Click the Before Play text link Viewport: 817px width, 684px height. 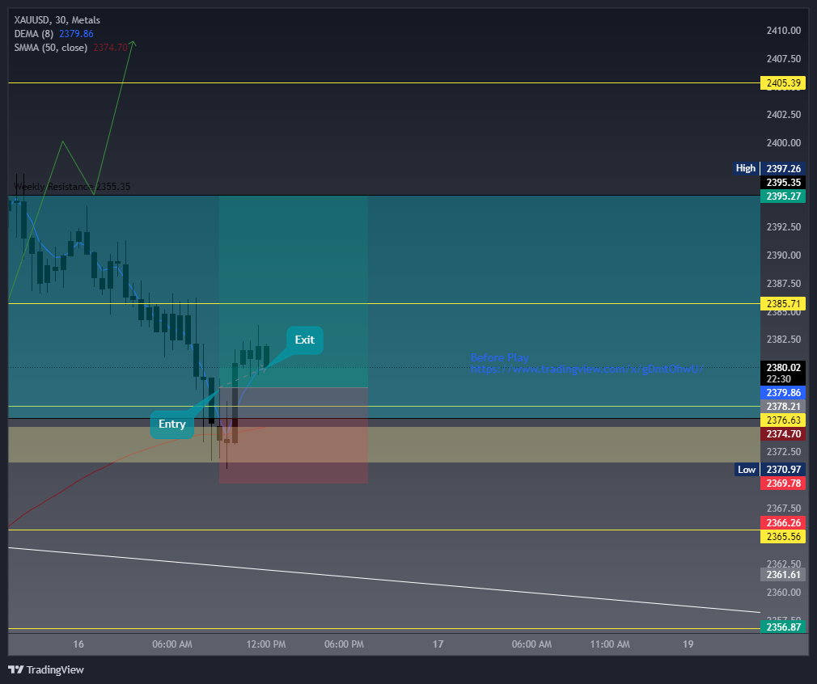point(500,357)
